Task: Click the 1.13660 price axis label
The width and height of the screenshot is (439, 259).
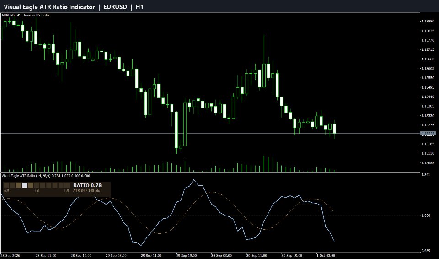Action: pyautogui.click(x=428, y=59)
